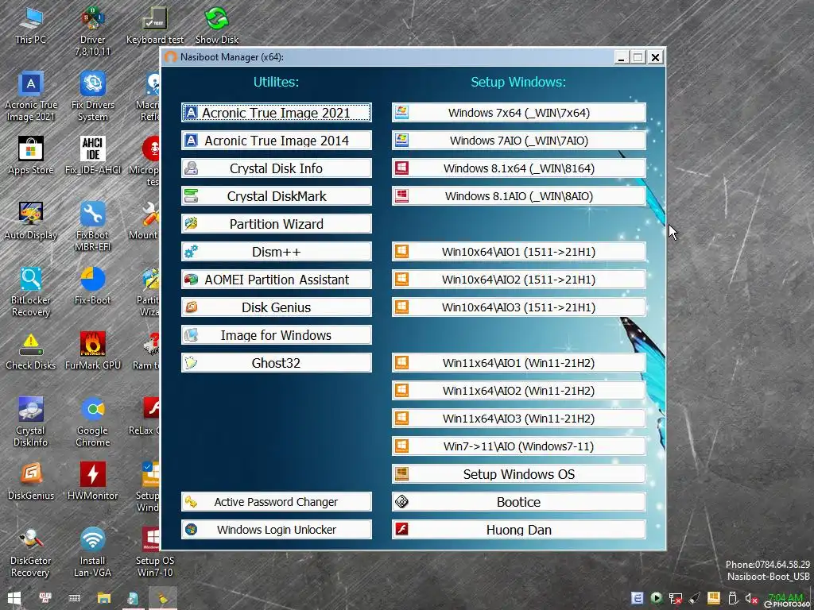
Task: Select Win10x64\AIO2 (1511->21H1)
Action: 518,280
